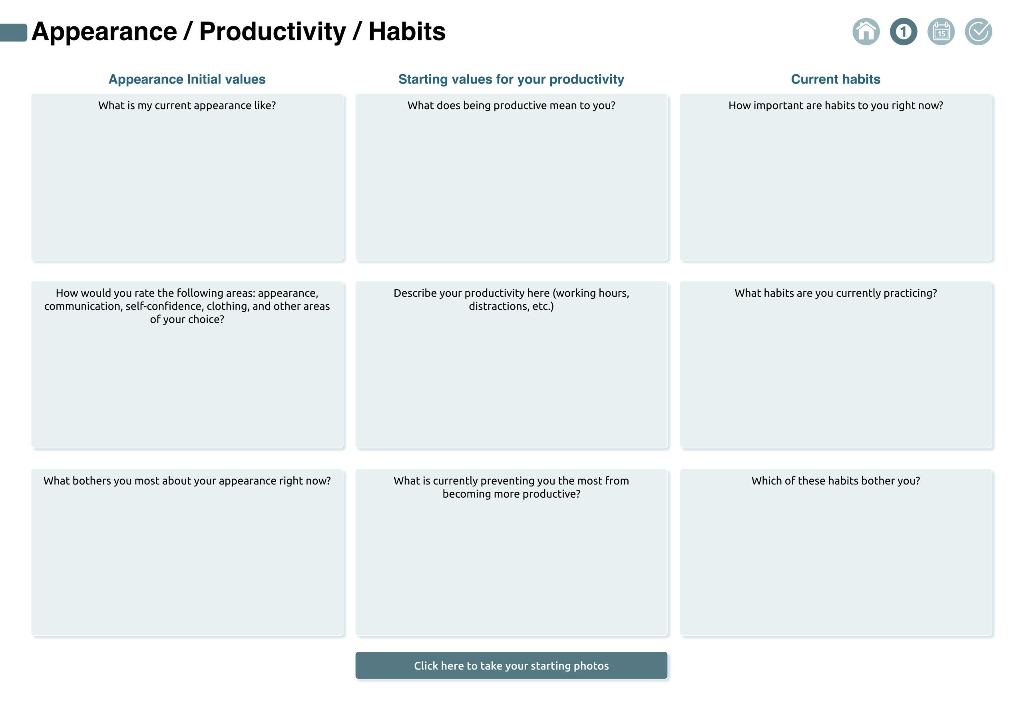This screenshot has height=711, width=1023.
Task: Click 'What habits are you currently practicing?' box
Action: (836, 374)
